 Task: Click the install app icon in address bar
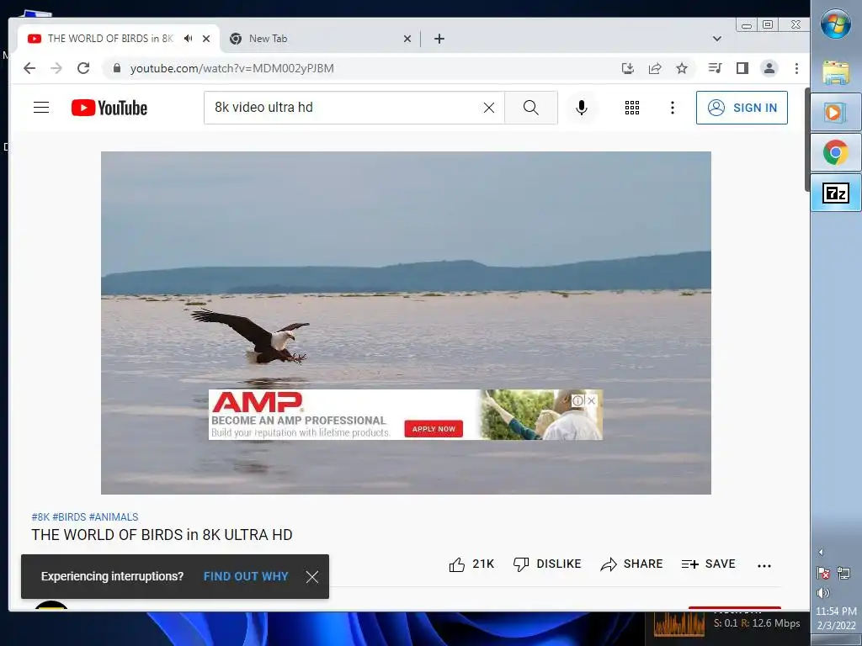628,68
